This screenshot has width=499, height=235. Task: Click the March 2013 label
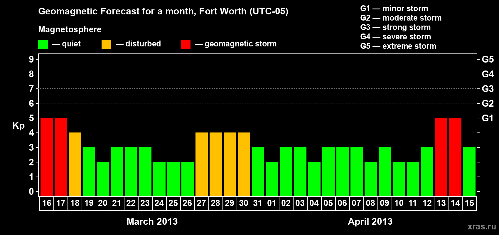point(152,221)
